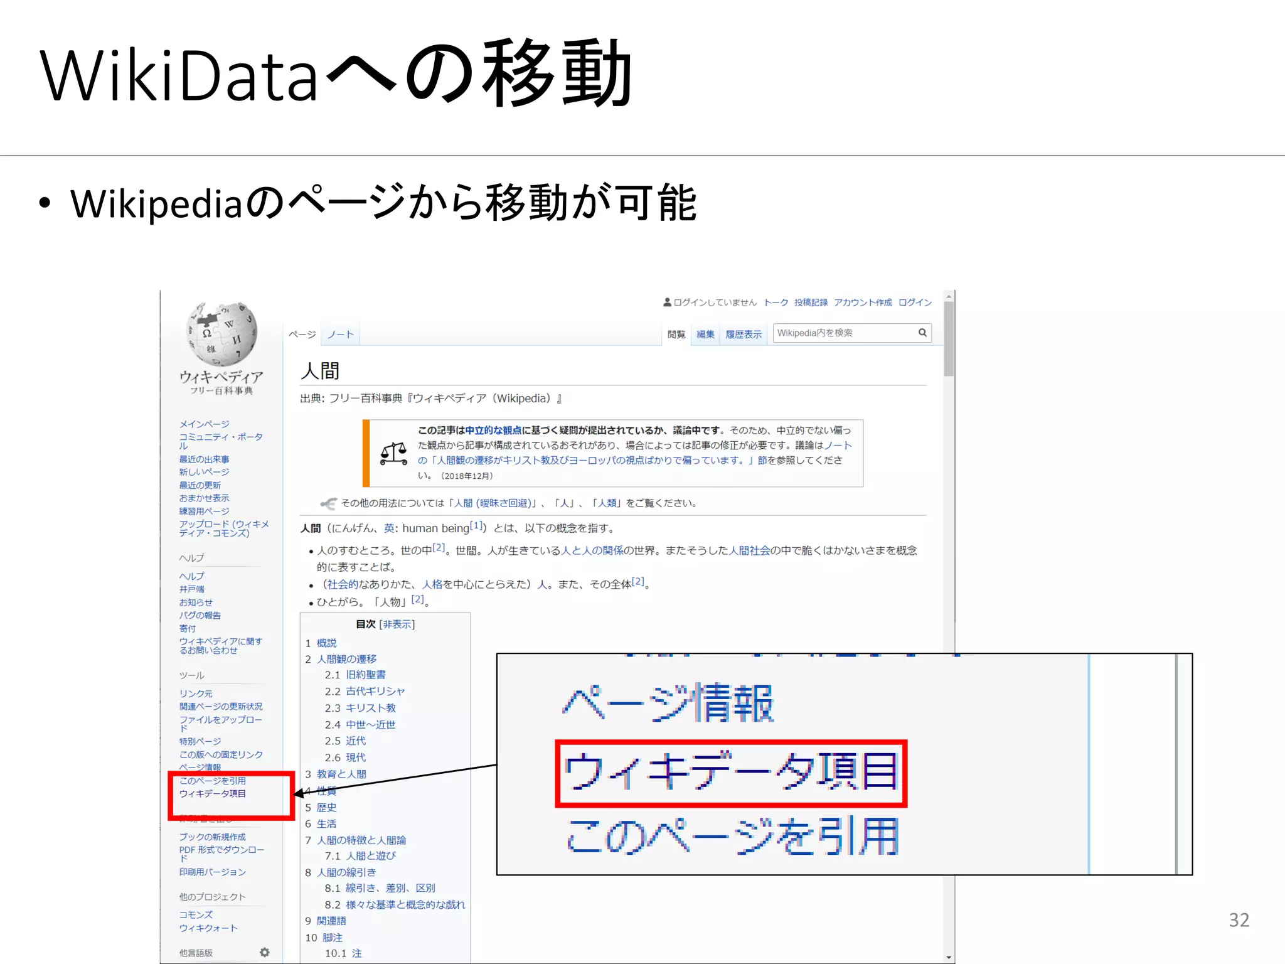The image size is (1285, 964).
Task: Open the 閲覧 view tab
Action: click(x=676, y=335)
